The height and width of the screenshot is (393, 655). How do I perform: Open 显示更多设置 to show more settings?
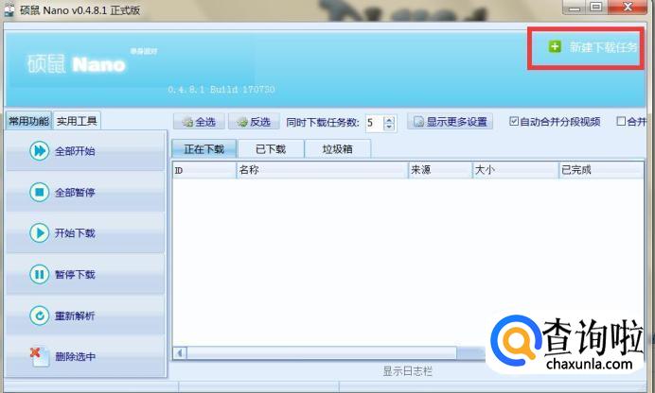pos(451,122)
